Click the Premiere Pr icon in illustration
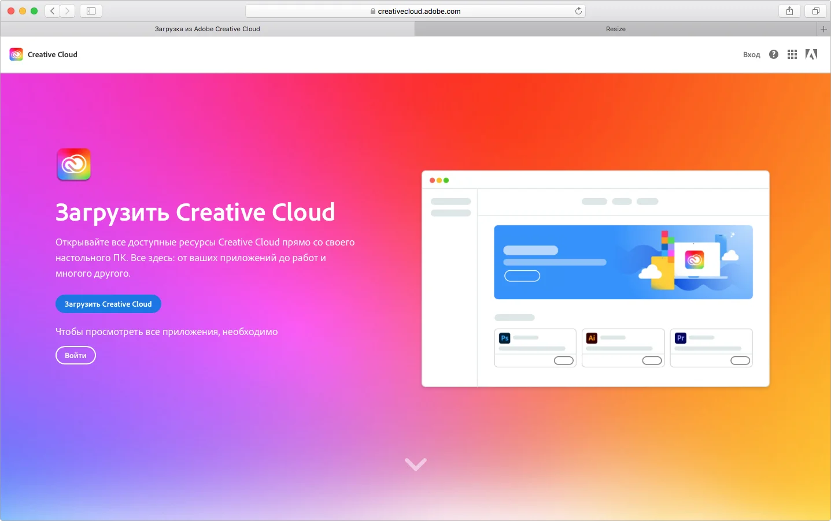831x521 pixels. click(x=681, y=338)
